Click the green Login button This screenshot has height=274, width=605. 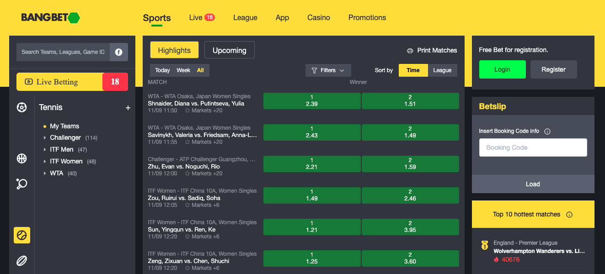[x=502, y=69]
